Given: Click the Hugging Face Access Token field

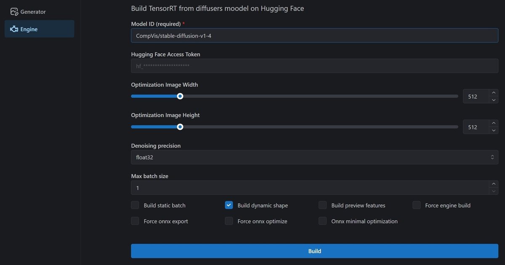Looking at the screenshot, I should 314,66.
